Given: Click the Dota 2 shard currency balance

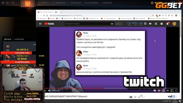Looking at the screenshot, I should [x=157, y=3].
